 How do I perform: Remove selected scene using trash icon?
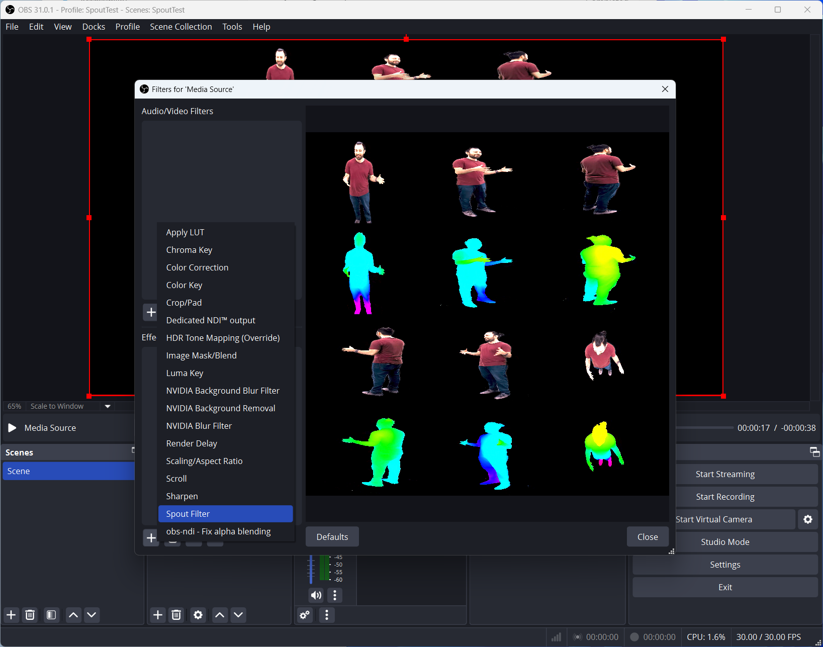click(30, 615)
